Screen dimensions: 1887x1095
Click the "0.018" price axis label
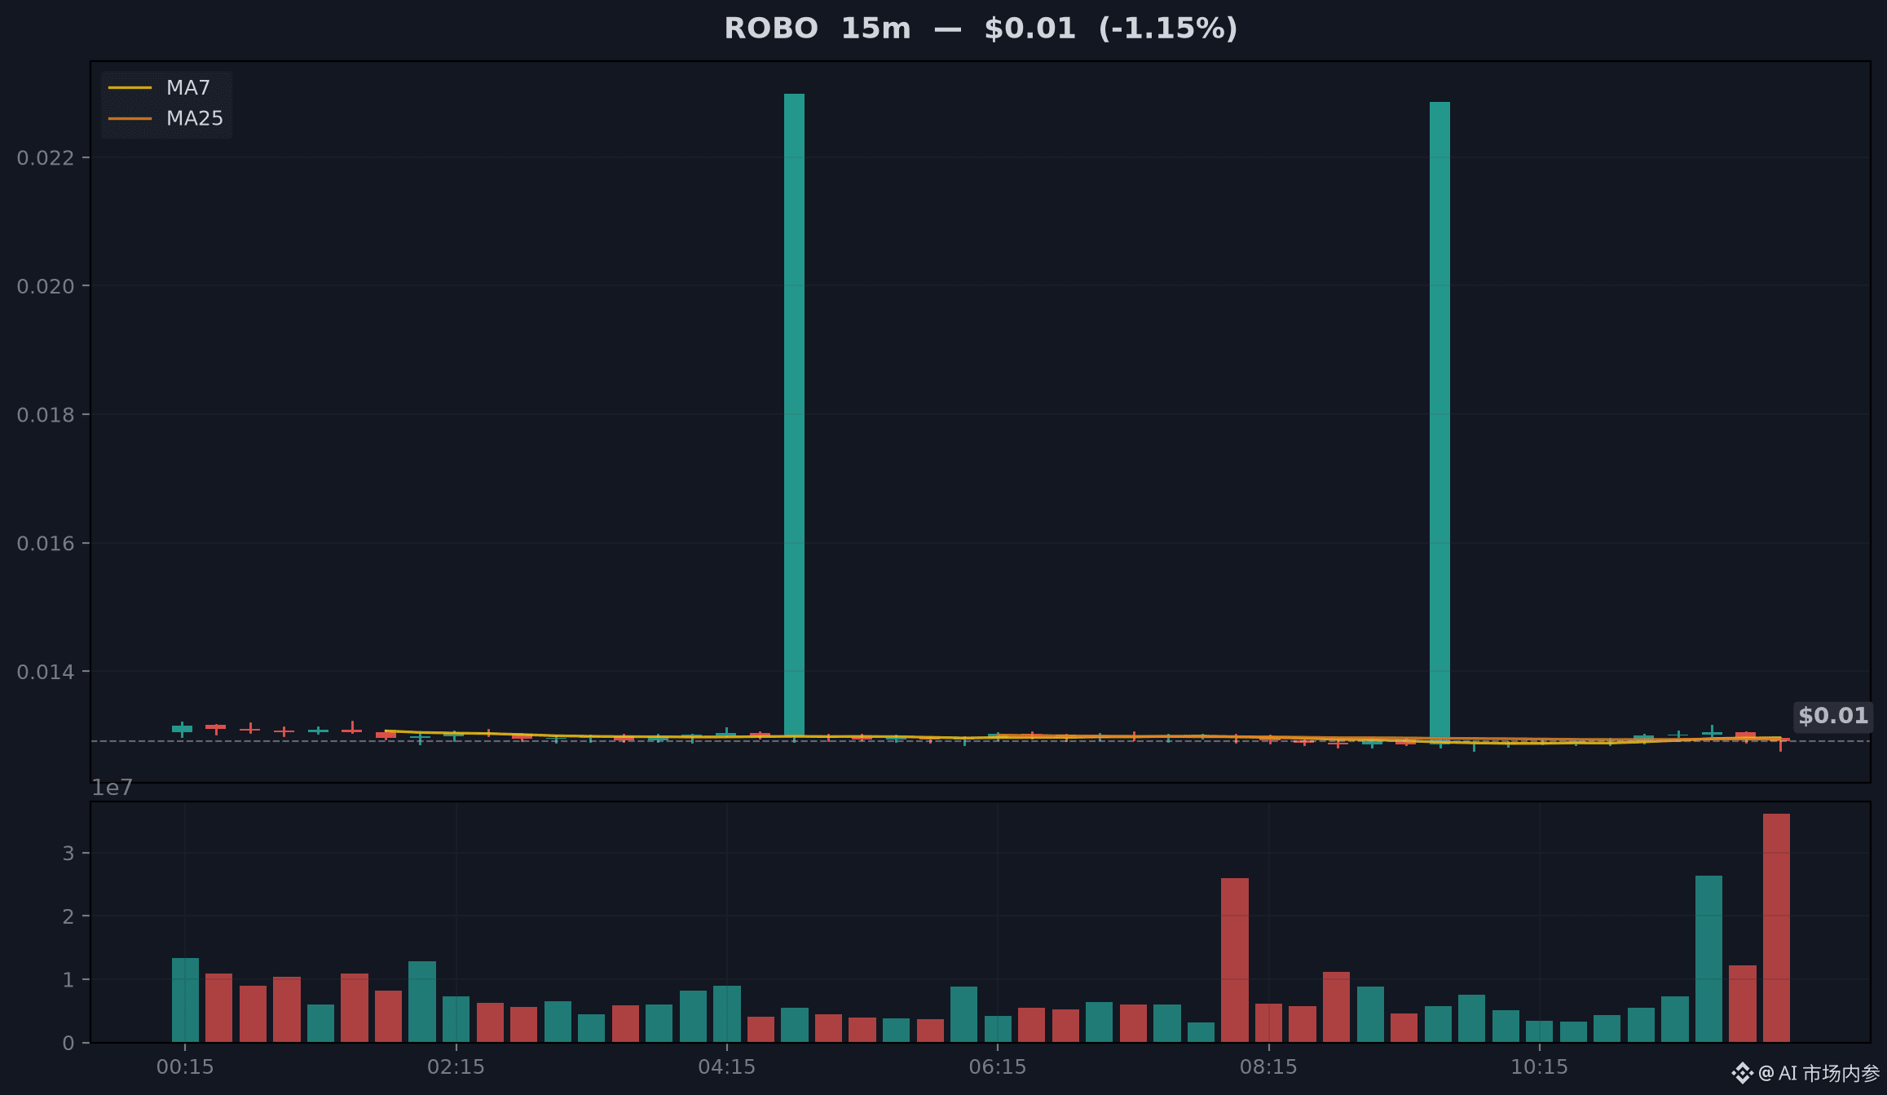pos(46,415)
